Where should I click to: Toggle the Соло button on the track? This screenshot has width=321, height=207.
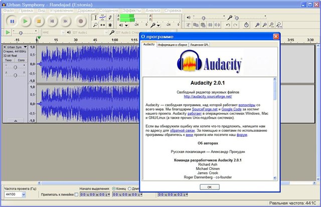pos(21,60)
